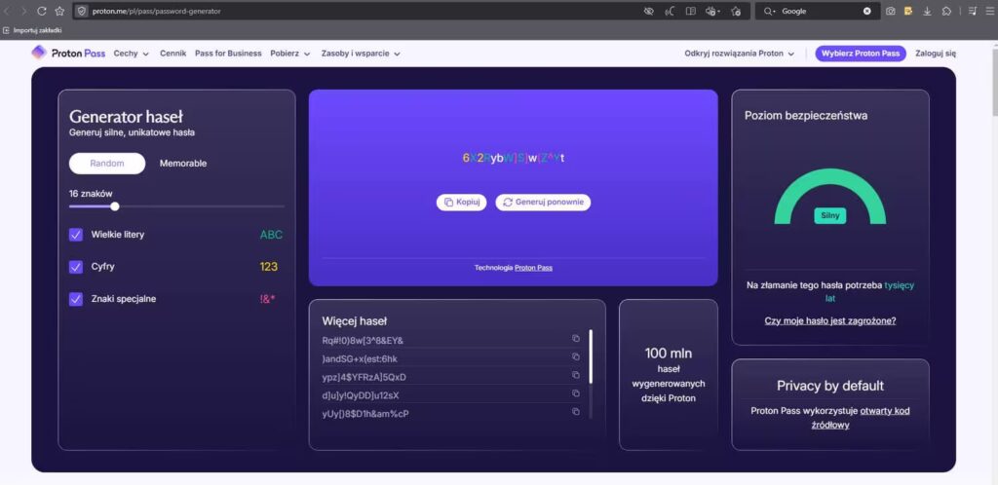This screenshot has height=485, width=998.
Task: Click the Kopiuj button
Action: click(x=461, y=203)
